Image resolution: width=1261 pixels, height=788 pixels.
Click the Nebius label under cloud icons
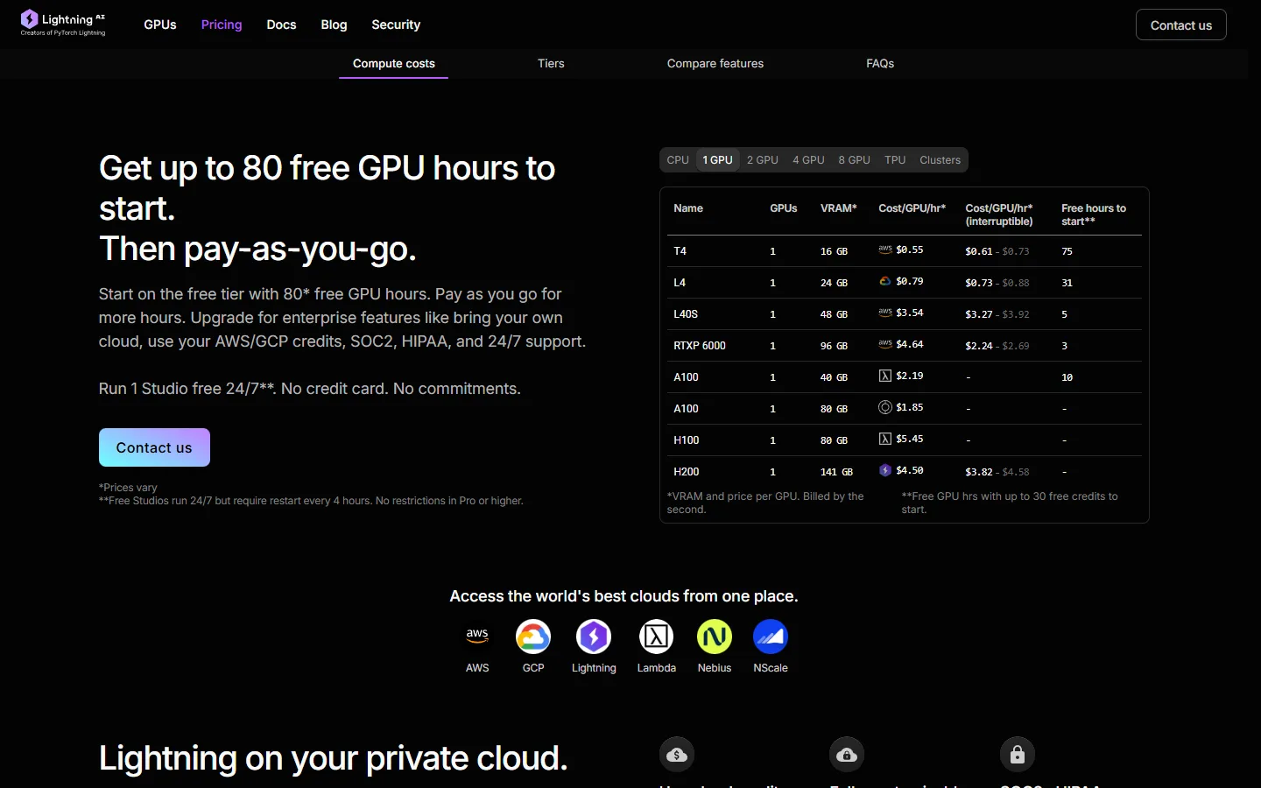715,668
